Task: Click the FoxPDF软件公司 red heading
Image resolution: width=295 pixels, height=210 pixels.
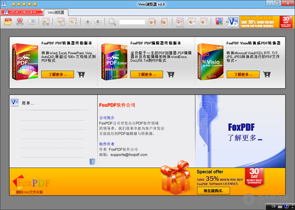Action: point(117,105)
